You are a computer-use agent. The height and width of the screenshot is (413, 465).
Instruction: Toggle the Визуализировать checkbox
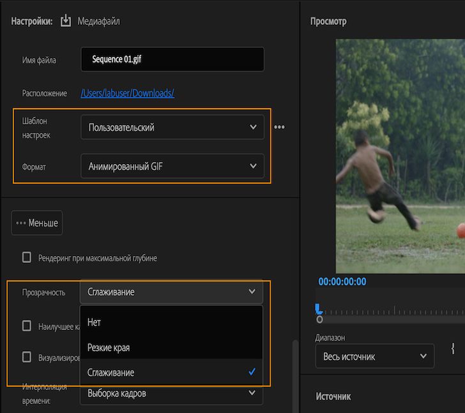27,357
